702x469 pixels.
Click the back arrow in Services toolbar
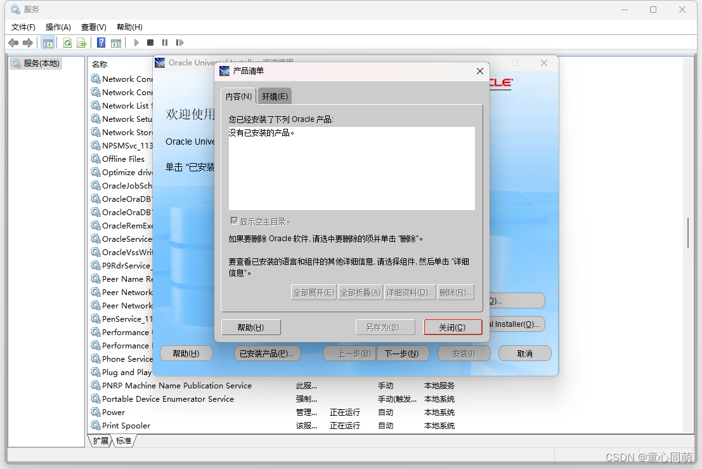coord(13,43)
